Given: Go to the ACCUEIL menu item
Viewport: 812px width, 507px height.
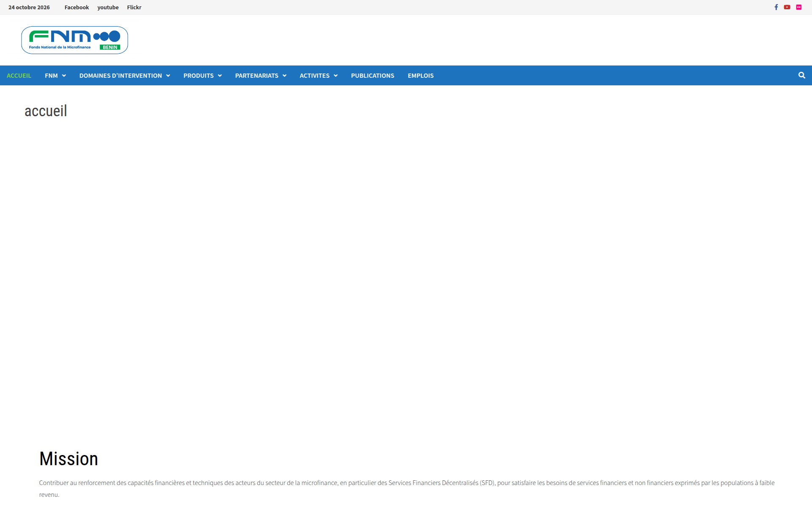Looking at the screenshot, I should pyautogui.click(x=19, y=76).
